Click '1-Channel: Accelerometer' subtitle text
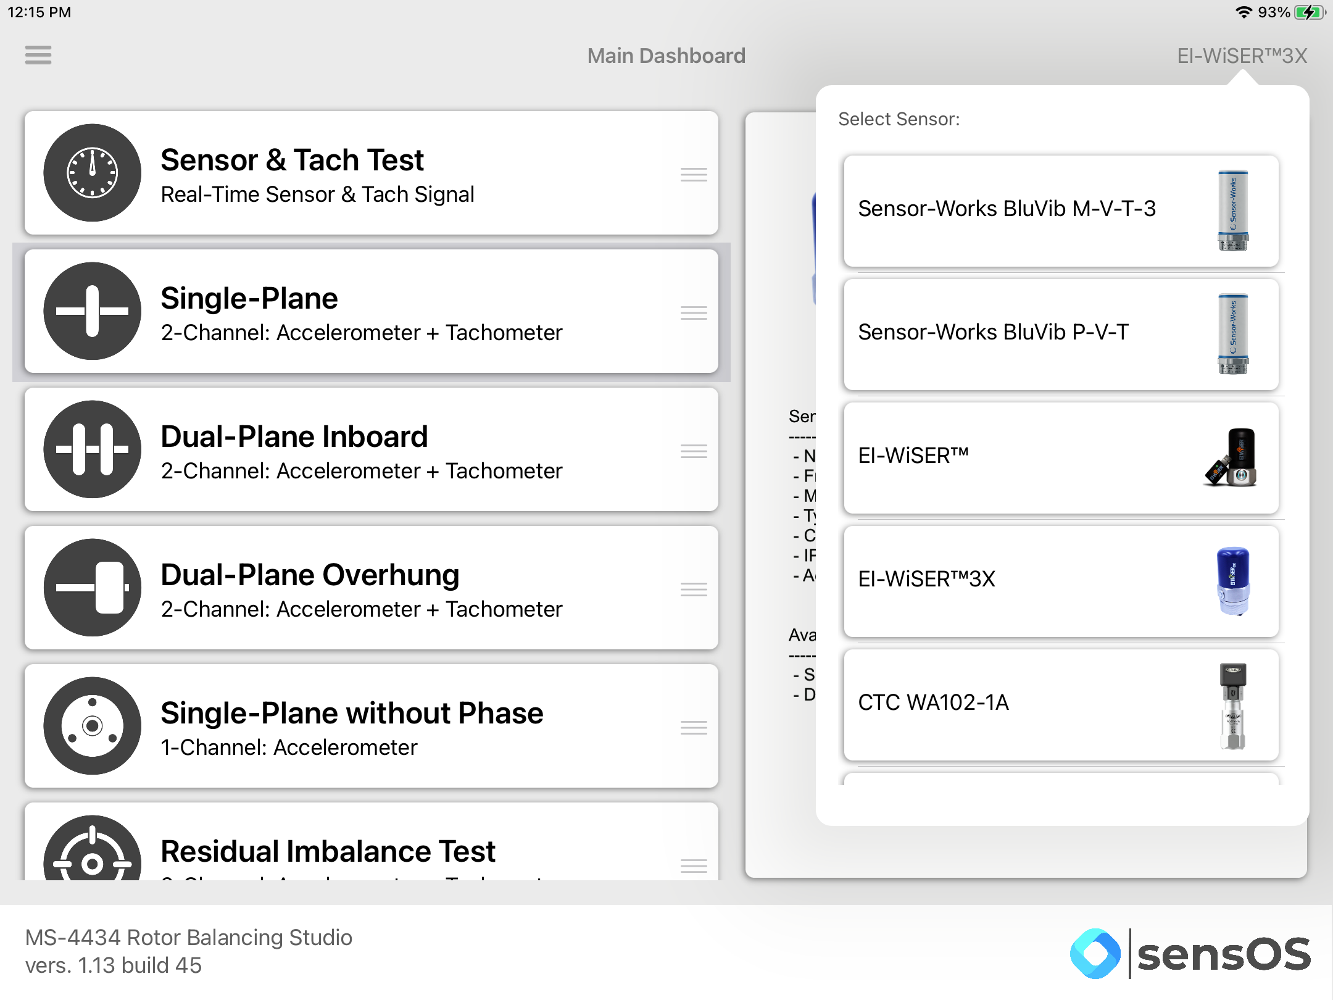This screenshot has width=1333, height=1000. click(289, 748)
